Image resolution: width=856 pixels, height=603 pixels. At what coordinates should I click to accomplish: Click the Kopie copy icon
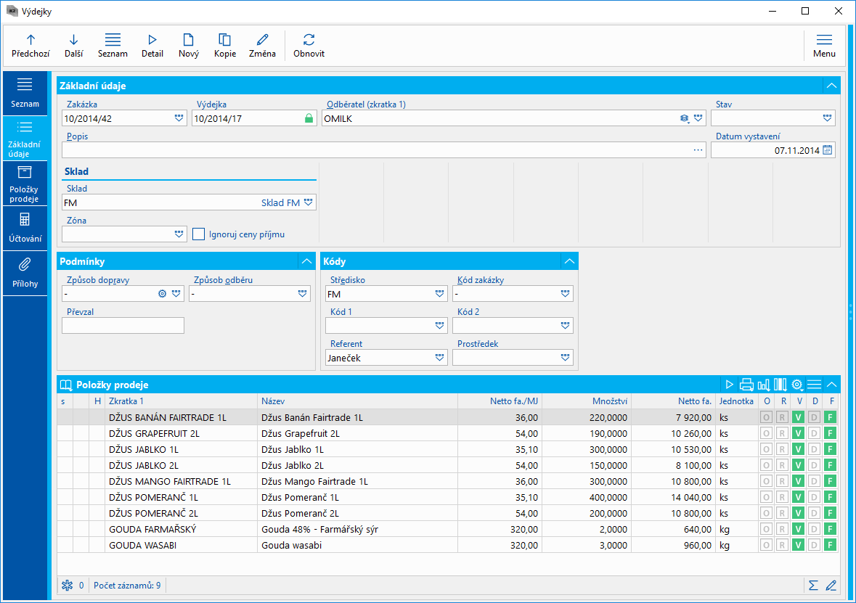(x=225, y=40)
